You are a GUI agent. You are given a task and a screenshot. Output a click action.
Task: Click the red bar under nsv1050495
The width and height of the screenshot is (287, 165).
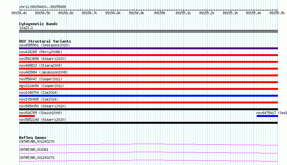148,102
